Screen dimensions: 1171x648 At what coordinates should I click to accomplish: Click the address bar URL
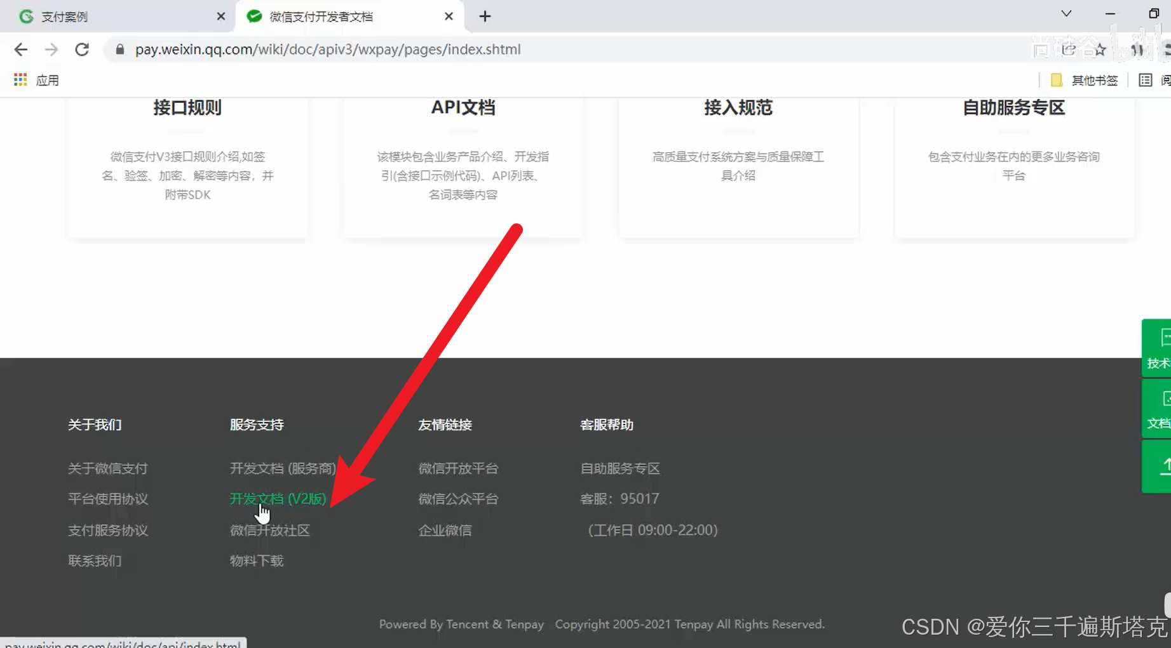pyautogui.click(x=328, y=50)
